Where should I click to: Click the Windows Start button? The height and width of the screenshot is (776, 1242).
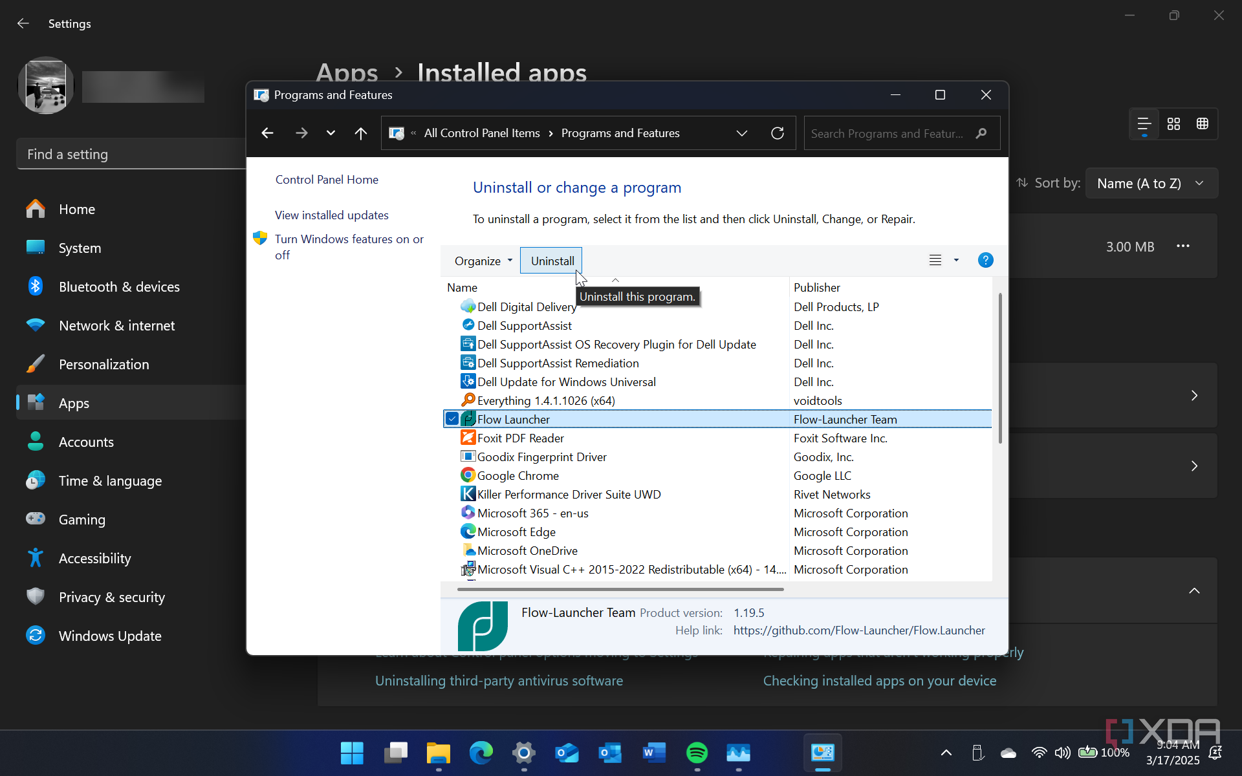point(352,753)
